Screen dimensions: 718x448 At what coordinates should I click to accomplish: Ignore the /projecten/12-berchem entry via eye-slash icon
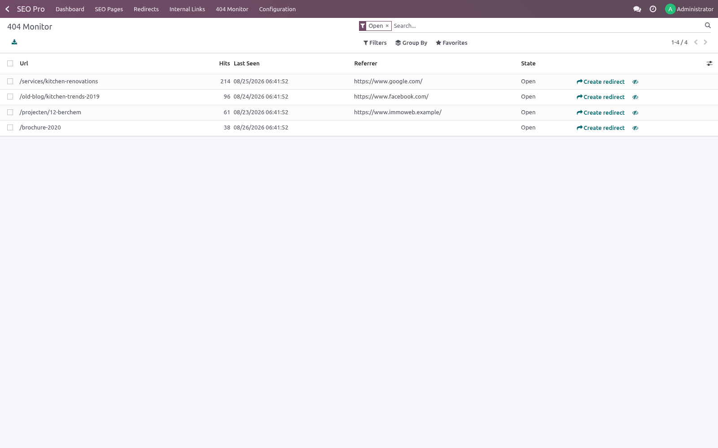(635, 113)
